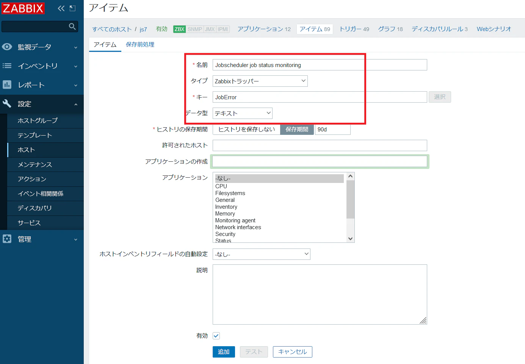Screen dimensions: 525x364
Task: Select -なし- in applications list
Action: click(279, 178)
